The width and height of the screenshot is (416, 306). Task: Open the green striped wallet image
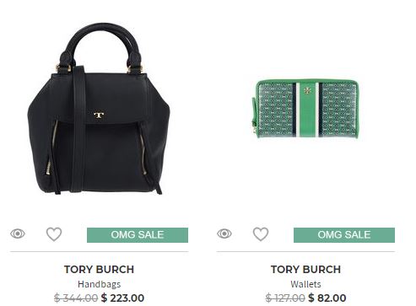305,109
